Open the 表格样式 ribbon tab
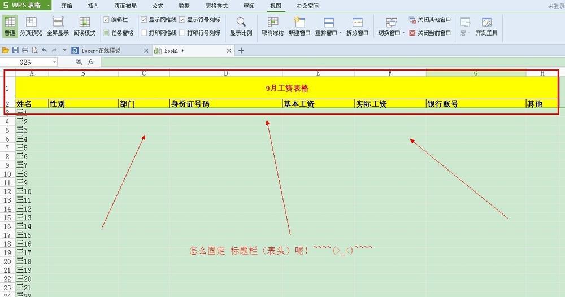The height and width of the screenshot is (297, 565). pyautogui.click(x=216, y=6)
